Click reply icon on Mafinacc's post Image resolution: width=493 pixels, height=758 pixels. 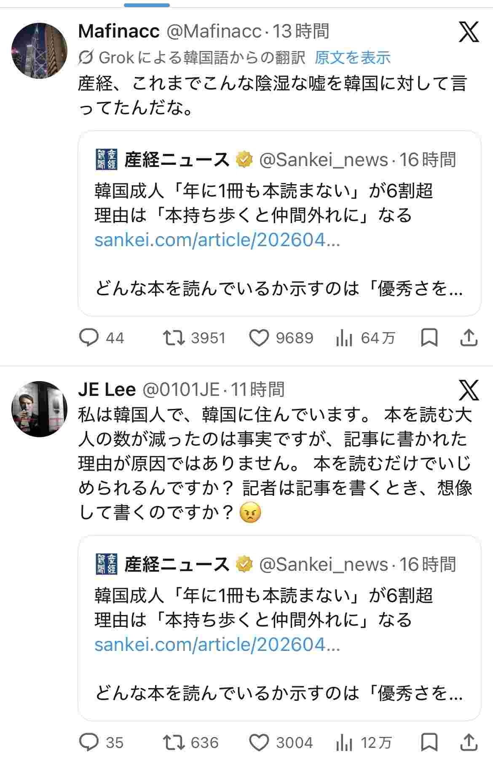(89, 338)
